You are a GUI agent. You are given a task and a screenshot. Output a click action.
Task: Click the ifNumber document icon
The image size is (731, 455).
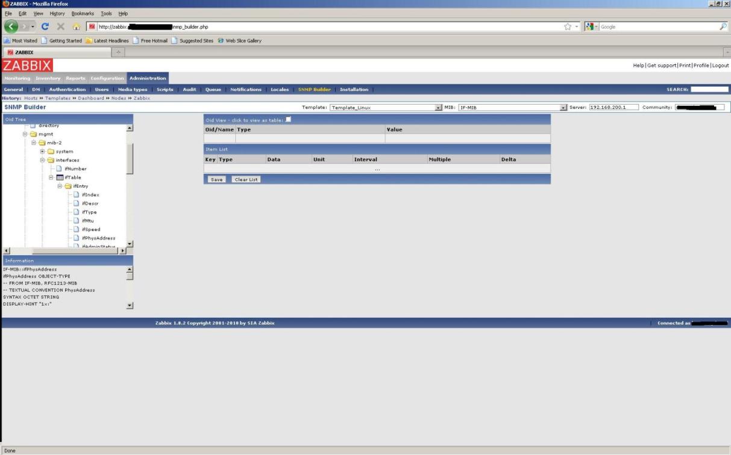click(60, 169)
